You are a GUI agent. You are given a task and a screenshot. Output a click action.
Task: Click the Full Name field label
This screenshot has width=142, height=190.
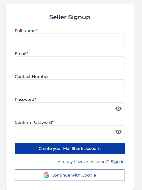pos(26,31)
